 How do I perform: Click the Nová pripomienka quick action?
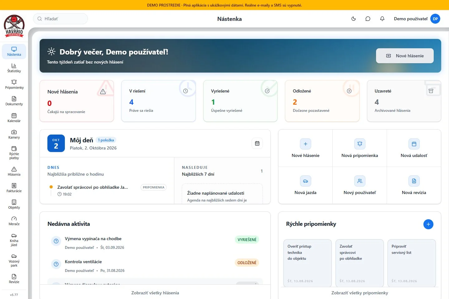tap(360, 148)
